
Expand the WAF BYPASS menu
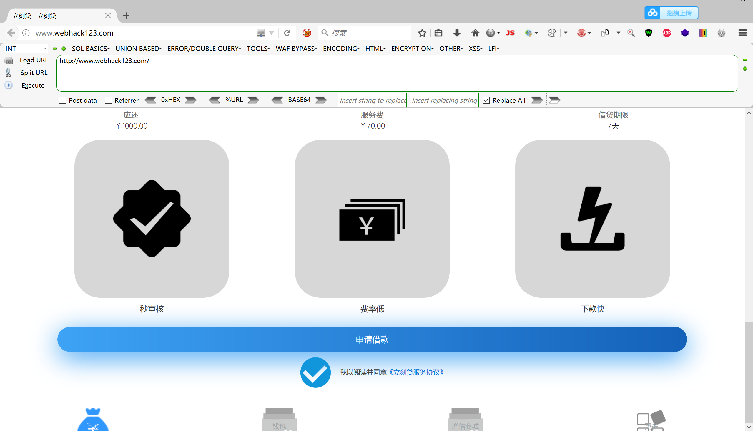296,49
